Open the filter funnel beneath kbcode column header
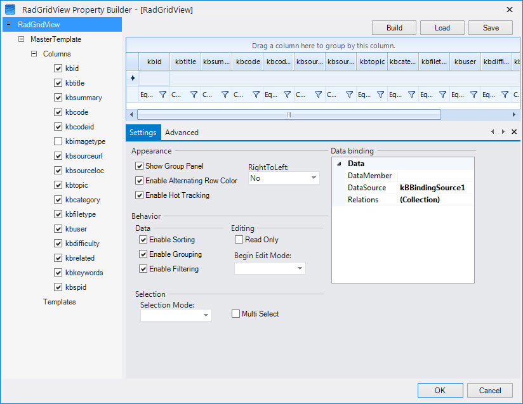This screenshot has width=523, height=404. (256, 94)
